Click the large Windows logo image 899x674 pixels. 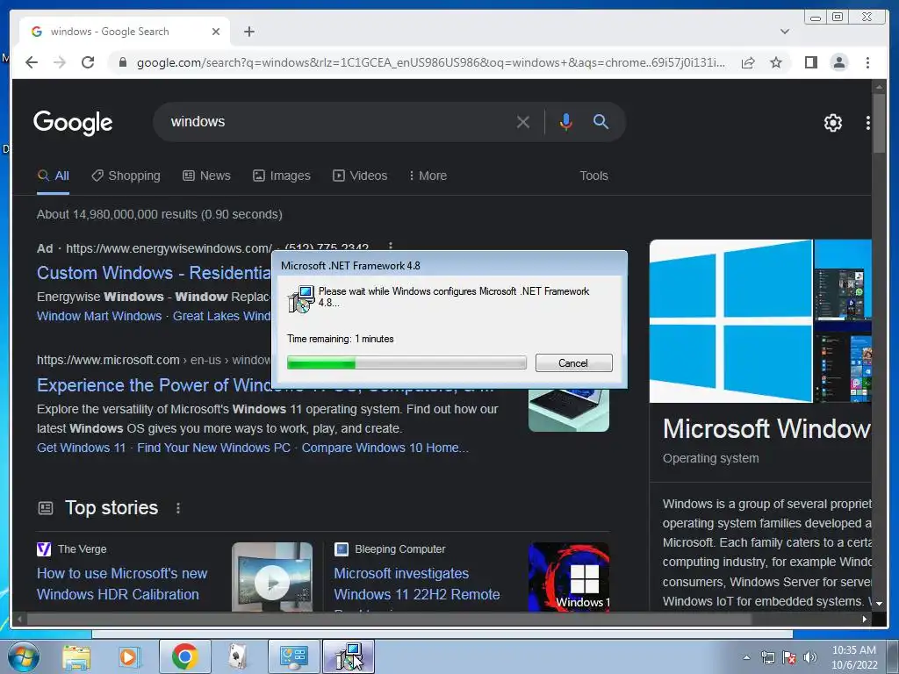[x=731, y=321]
